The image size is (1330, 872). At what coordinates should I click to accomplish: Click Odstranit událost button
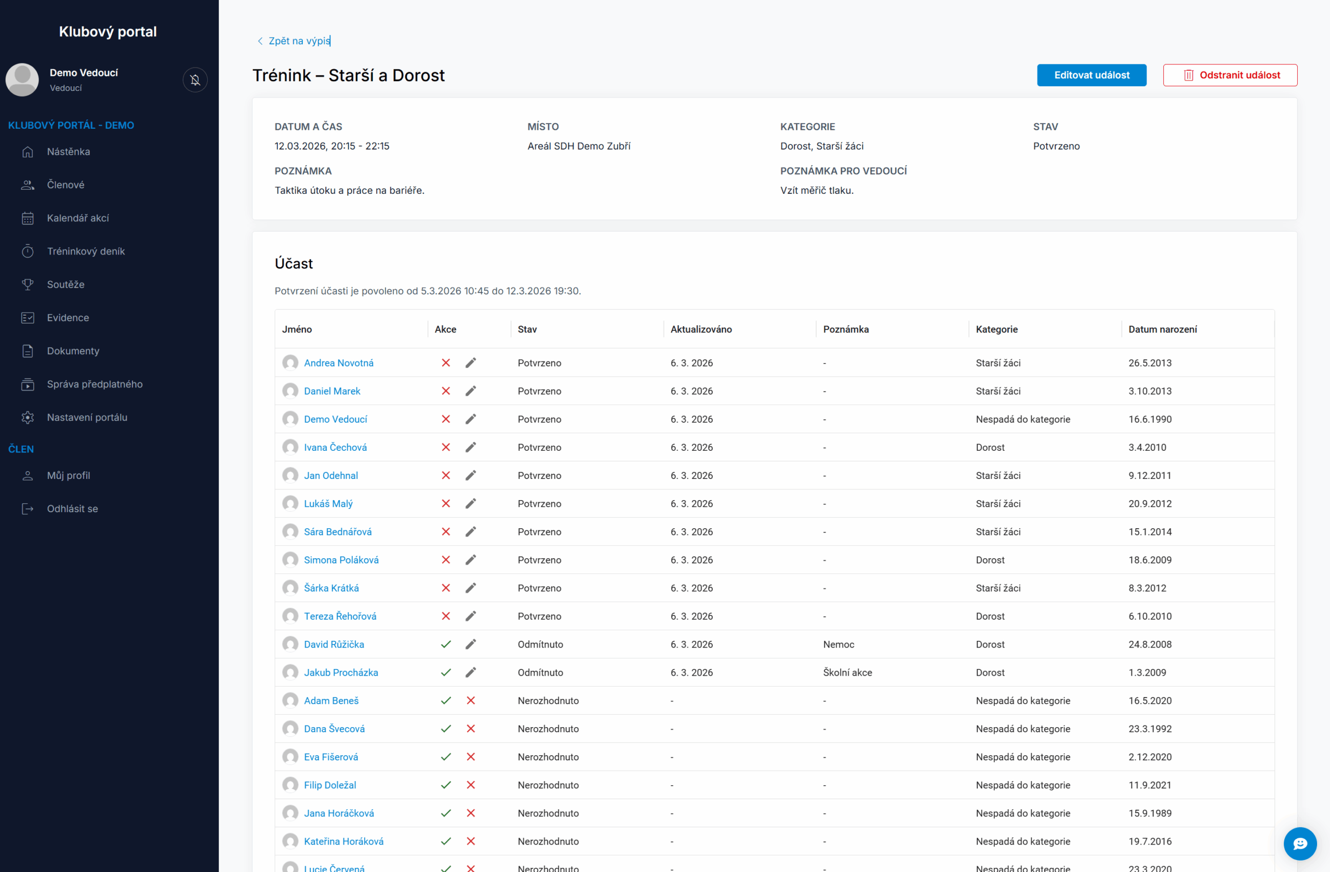(1230, 75)
